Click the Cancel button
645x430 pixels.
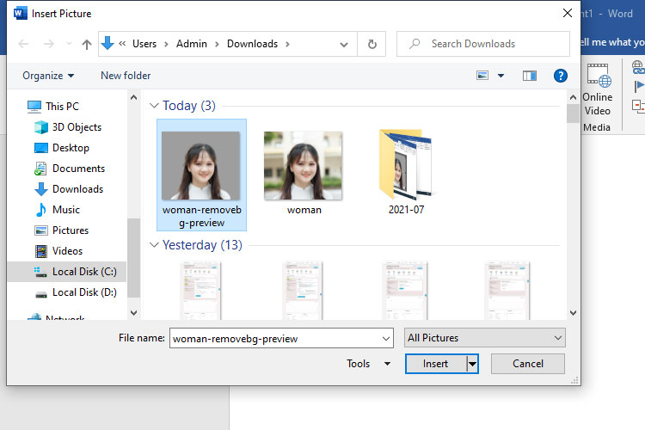(x=528, y=364)
